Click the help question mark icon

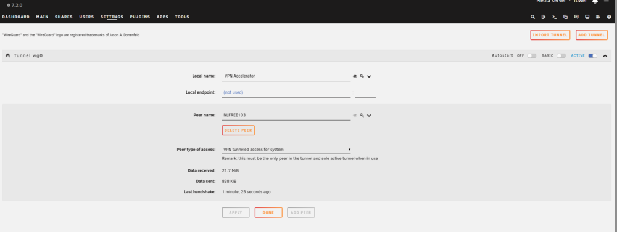click(609, 17)
